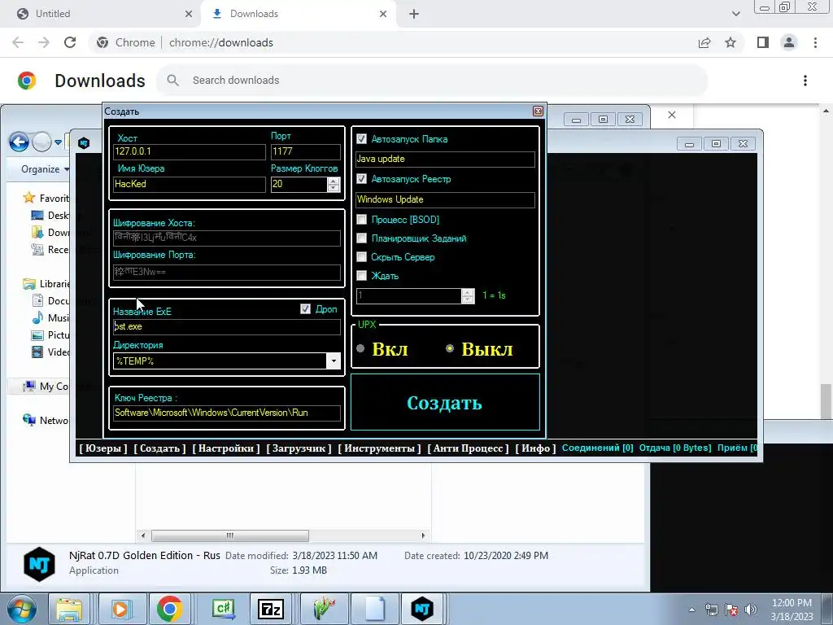Screen dimensions: 833x625
Task: Click the blank document taskbar icon
Action: click(374, 609)
